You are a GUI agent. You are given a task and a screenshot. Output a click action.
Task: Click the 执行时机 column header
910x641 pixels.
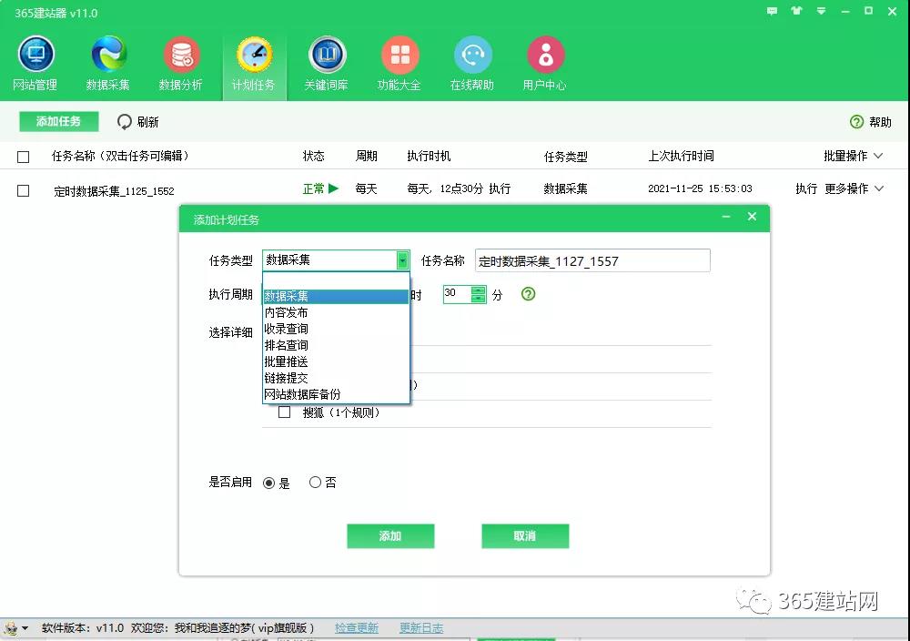[429, 156]
